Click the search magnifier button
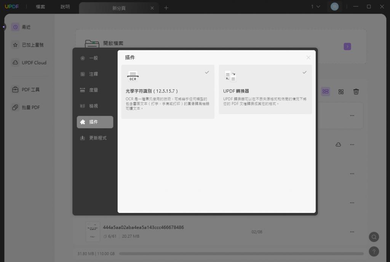The height and width of the screenshot is (262, 390). pos(374,237)
